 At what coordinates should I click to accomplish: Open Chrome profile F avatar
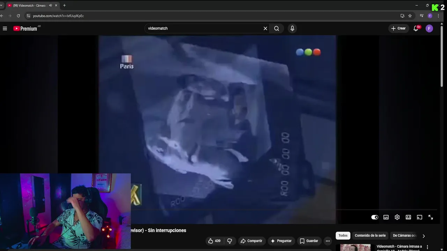point(430,16)
